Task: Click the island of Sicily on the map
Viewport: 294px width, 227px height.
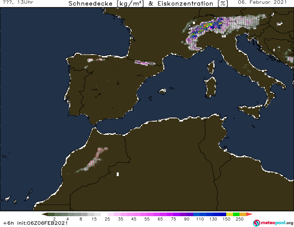Action: 250,111
